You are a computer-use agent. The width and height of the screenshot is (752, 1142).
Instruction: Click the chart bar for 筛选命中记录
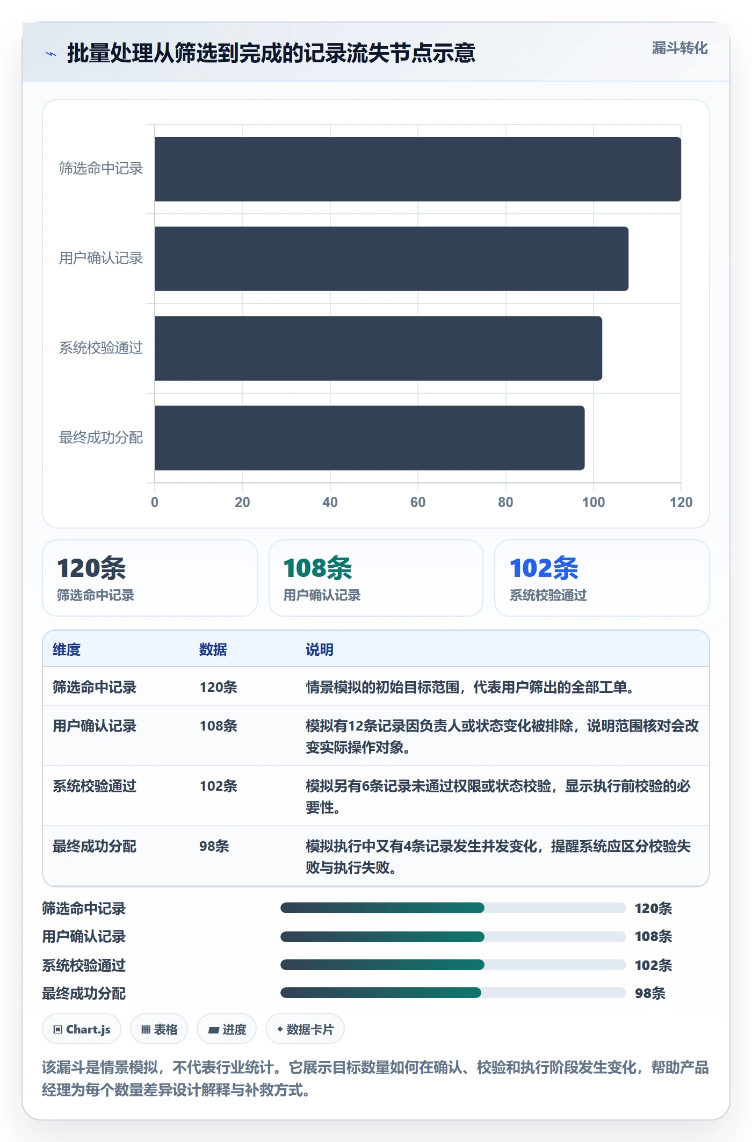pyautogui.click(x=418, y=169)
